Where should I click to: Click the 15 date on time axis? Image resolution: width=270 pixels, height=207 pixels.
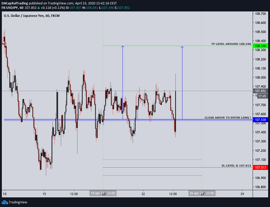(44, 194)
